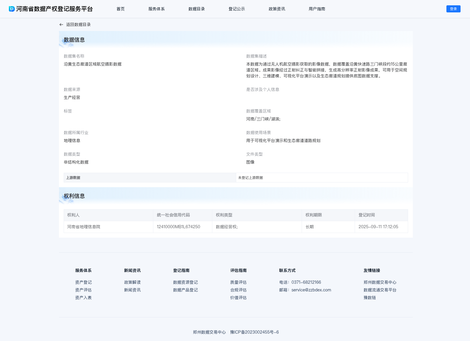Open footer link 质量评估
Screen dimensions: 470x341
(x=239, y=282)
